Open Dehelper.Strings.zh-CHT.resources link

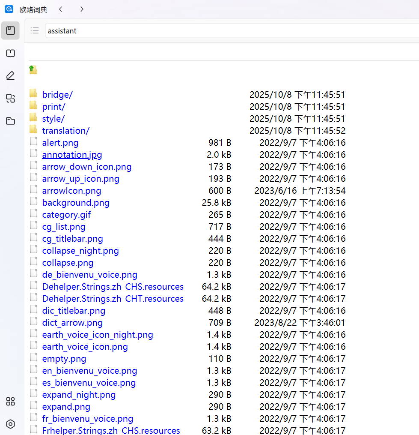[113, 299]
